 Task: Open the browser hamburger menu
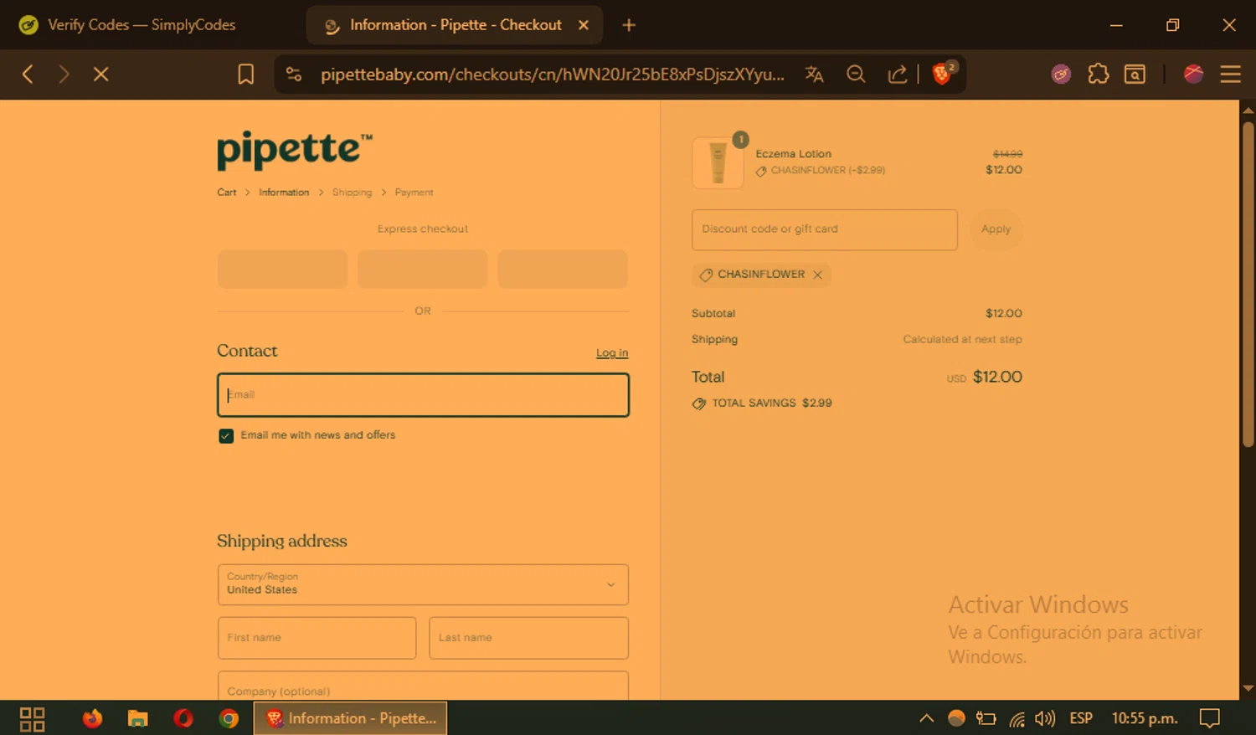pos(1230,75)
